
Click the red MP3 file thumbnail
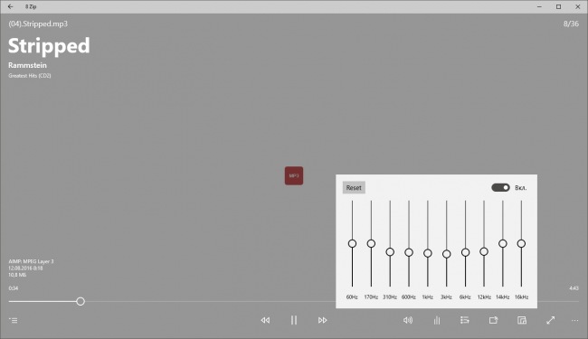[x=294, y=175]
